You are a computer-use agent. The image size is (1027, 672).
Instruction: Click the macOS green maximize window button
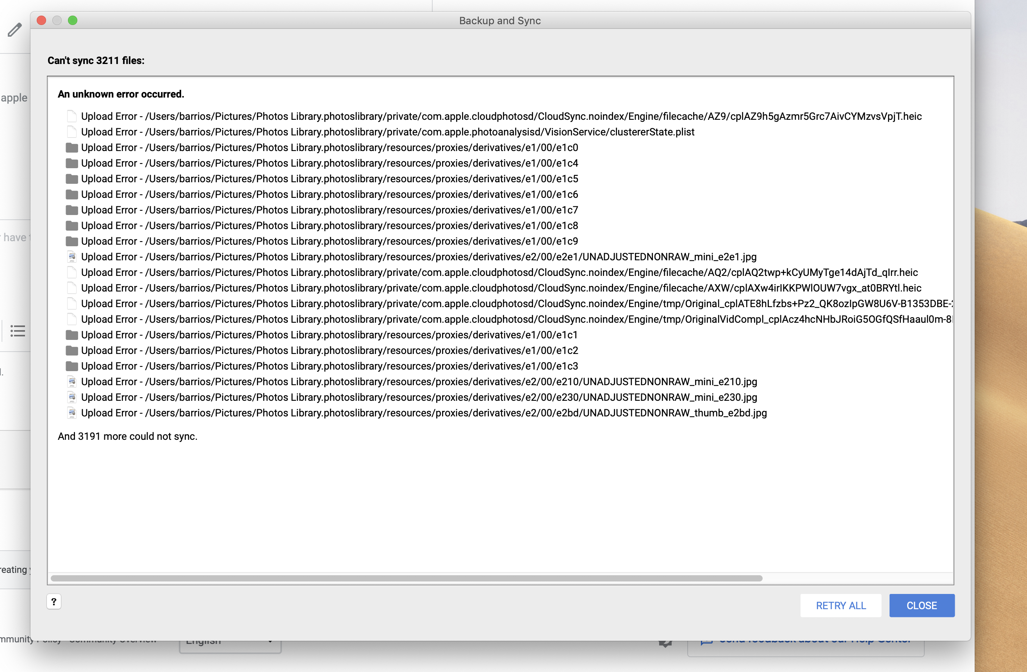point(72,20)
